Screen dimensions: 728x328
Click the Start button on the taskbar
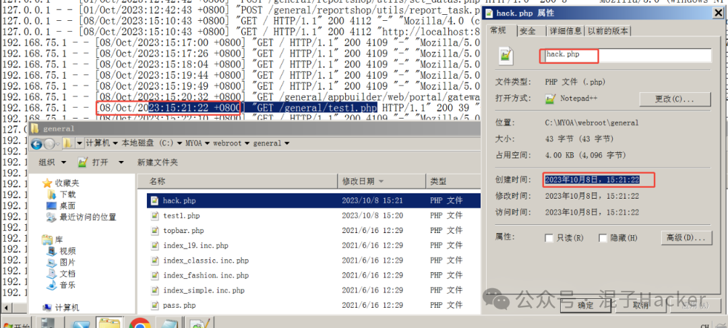pyautogui.click(x=16, y=323)
